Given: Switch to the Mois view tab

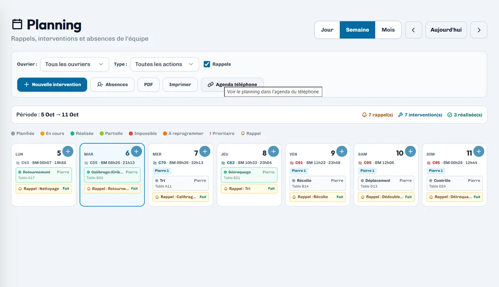Looking at the screenshot, I should pyautogui.click(x=388, y=30).
